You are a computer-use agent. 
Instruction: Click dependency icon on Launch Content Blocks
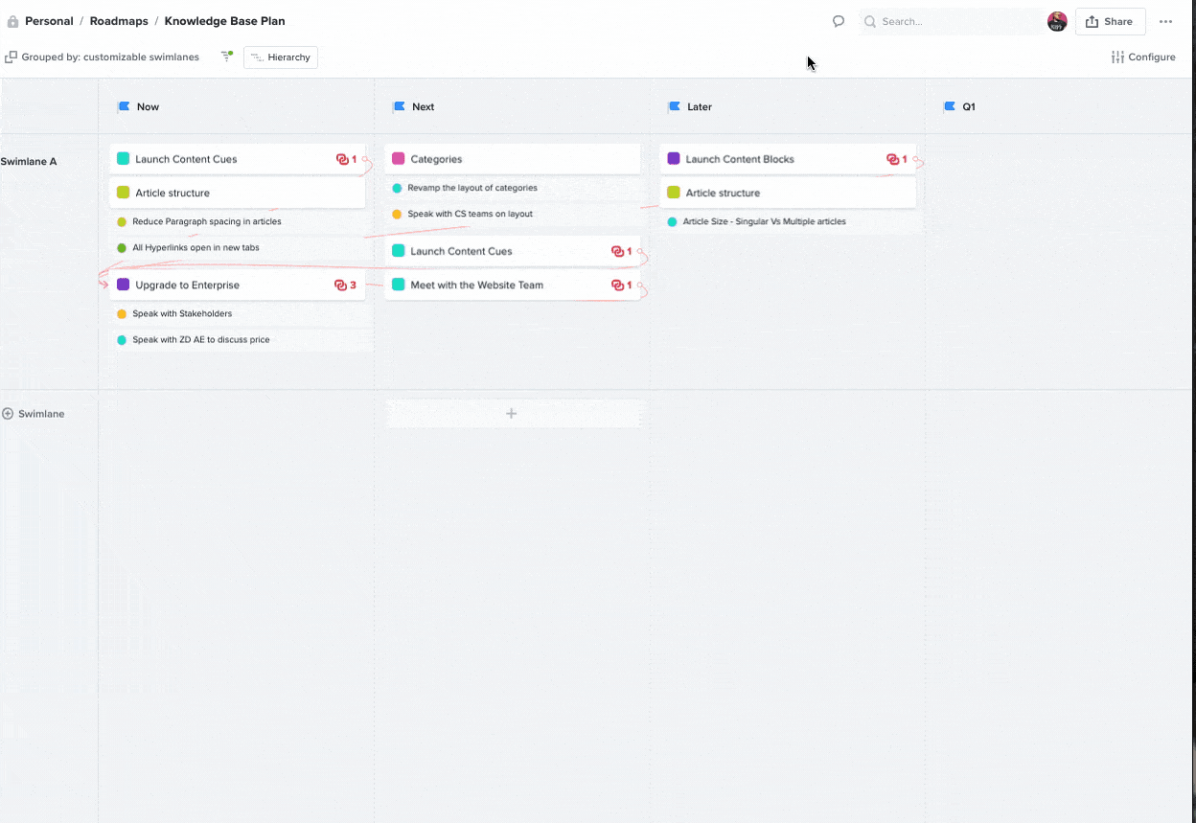(892, 159)
